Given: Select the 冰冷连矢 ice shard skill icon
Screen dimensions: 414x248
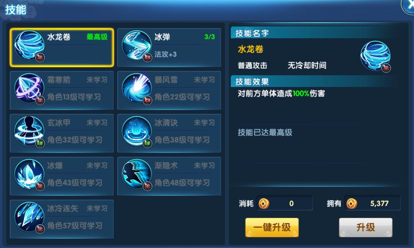Looking at the screenshot, I should point(29,218).
